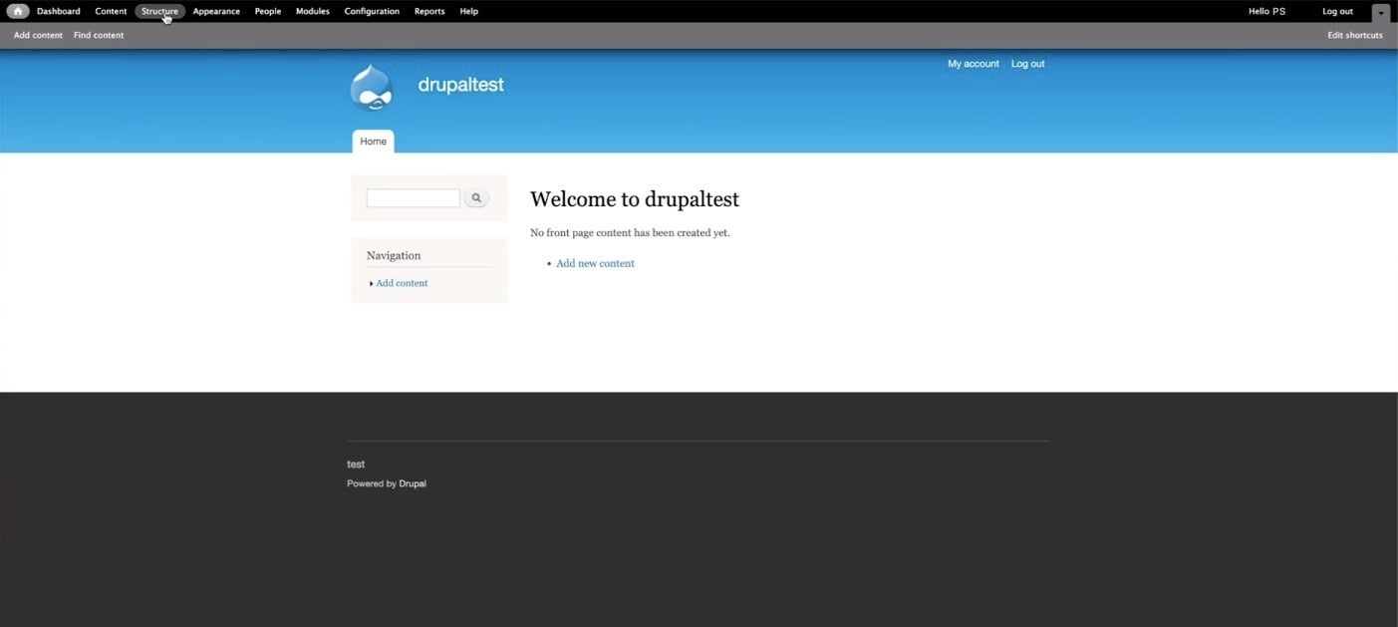
Task: Click Add new content link
Action: 595,263
